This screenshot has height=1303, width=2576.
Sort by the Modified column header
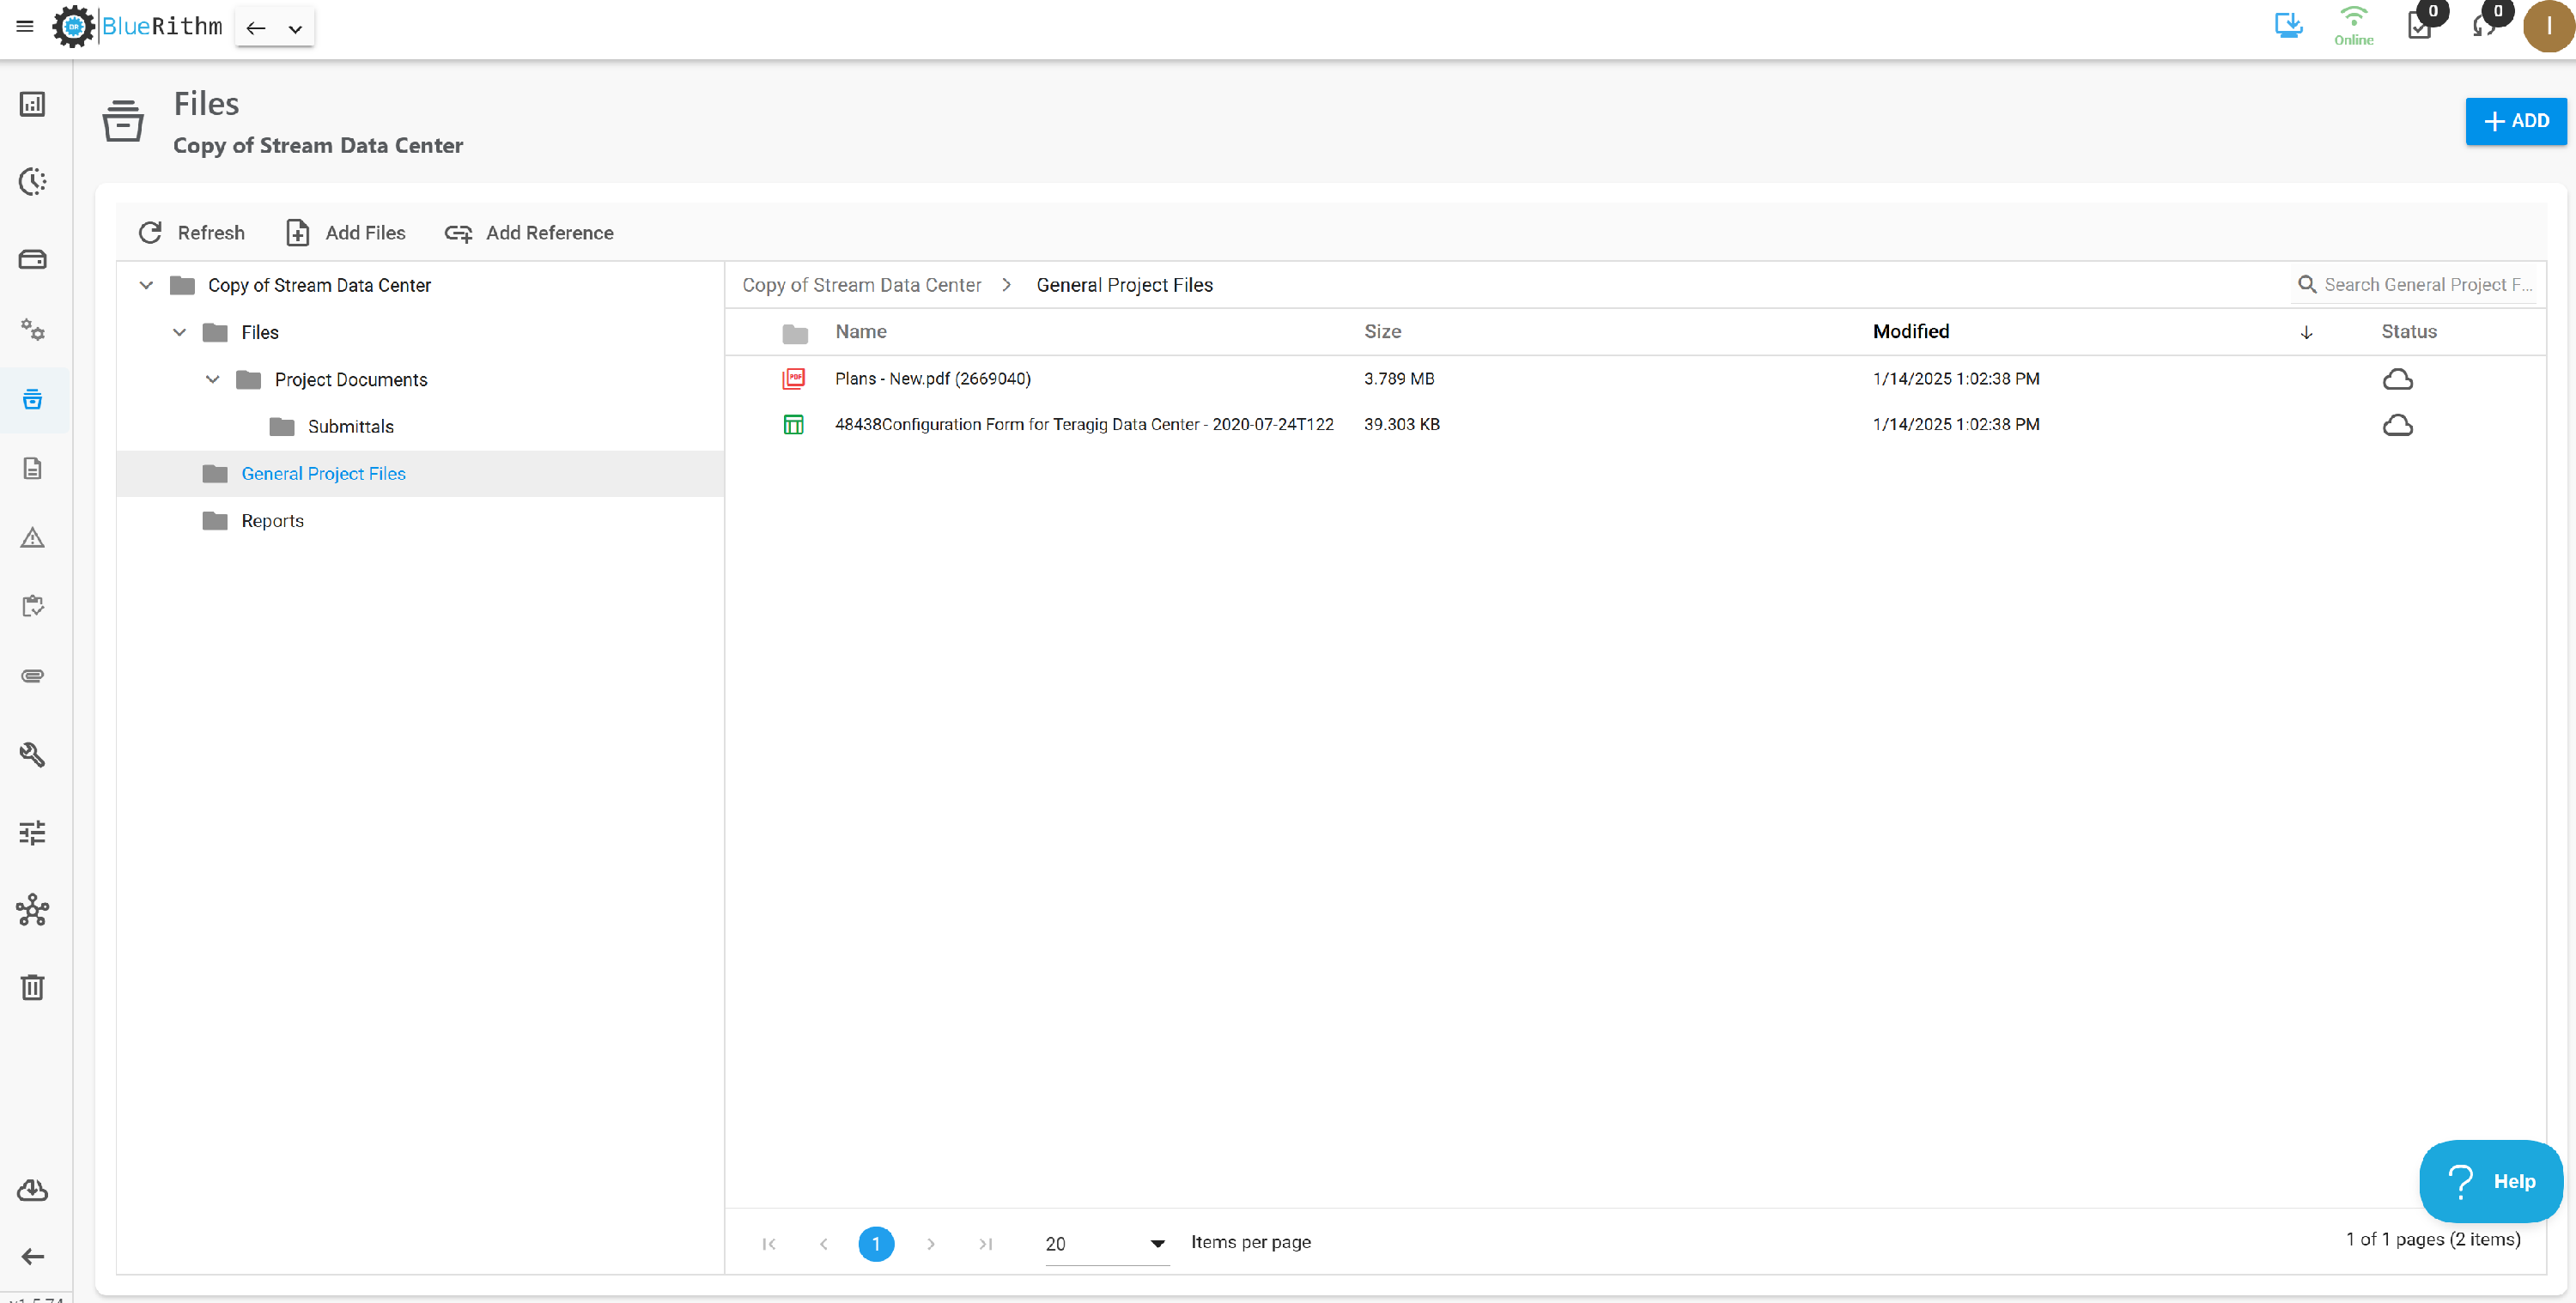click(1910, 332)
